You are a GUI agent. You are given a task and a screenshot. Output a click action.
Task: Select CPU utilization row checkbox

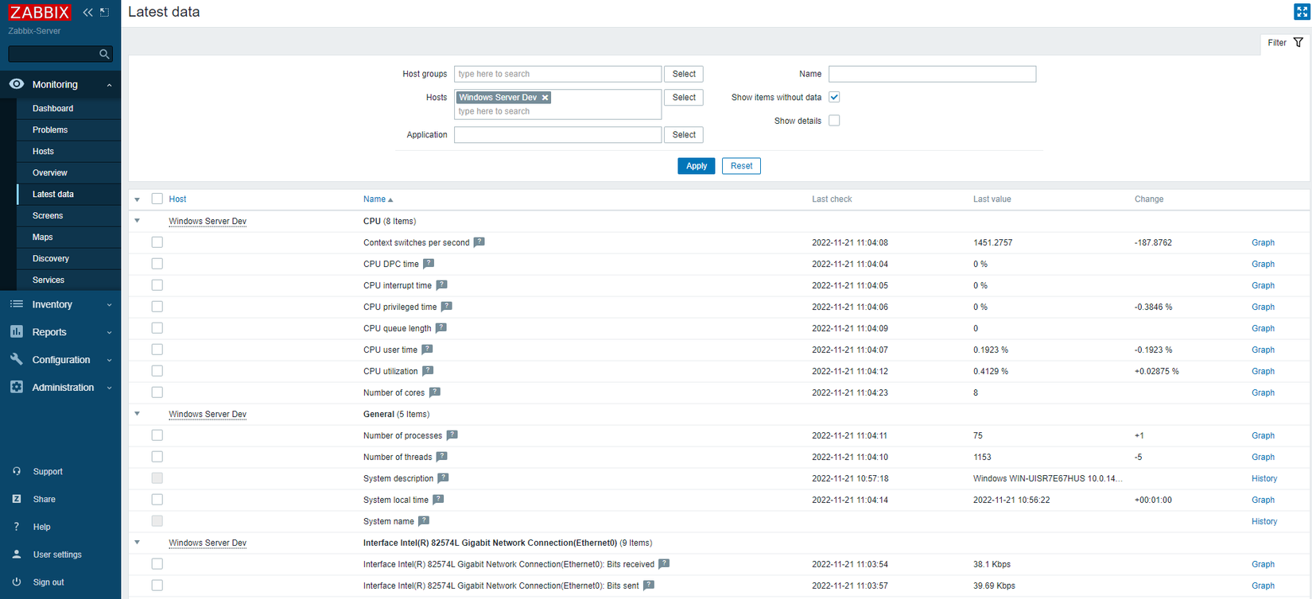[x=157, y=371]
